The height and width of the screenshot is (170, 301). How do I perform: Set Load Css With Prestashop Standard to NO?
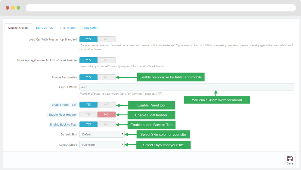(x=106, y=39)
